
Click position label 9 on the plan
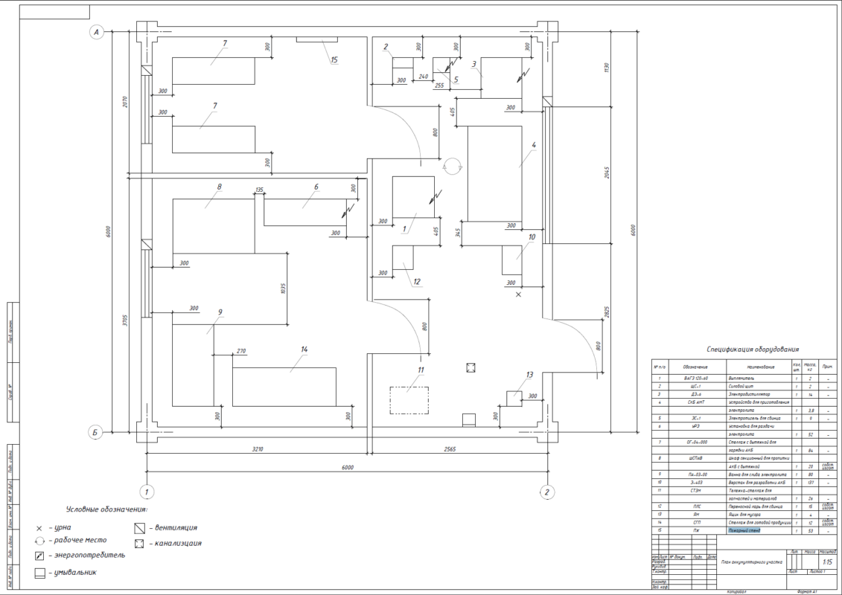pyautogui.click(x=220, y=312)
